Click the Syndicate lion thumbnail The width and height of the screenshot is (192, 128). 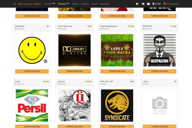pos(117,105)
